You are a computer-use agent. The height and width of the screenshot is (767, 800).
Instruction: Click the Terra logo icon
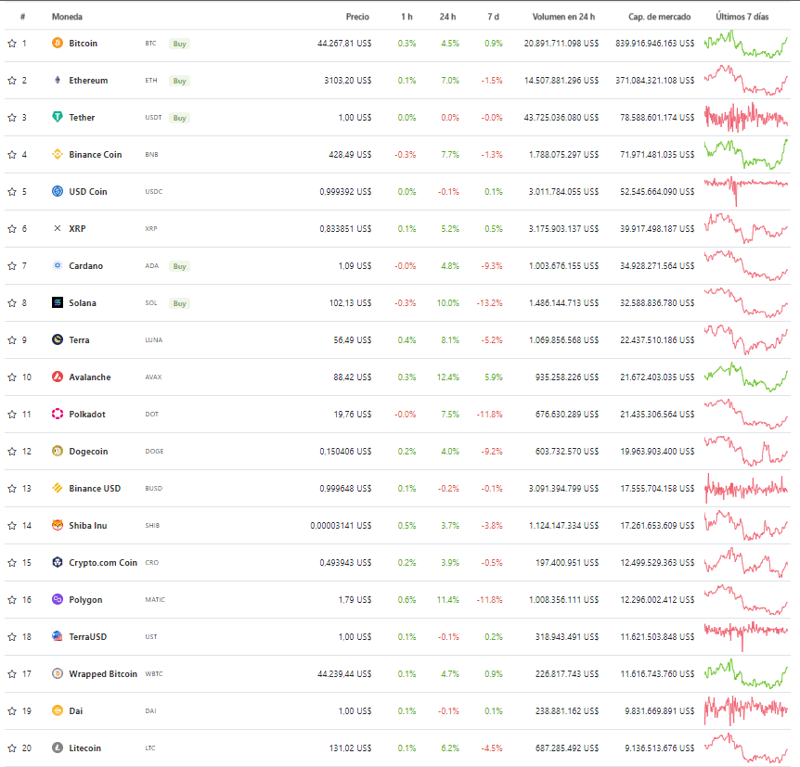pos(58,339)
